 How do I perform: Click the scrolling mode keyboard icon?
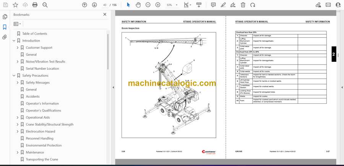tap(199, 5)
